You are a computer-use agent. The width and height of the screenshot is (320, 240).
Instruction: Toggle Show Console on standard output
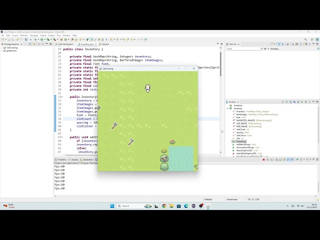click(x=288, y=159)
